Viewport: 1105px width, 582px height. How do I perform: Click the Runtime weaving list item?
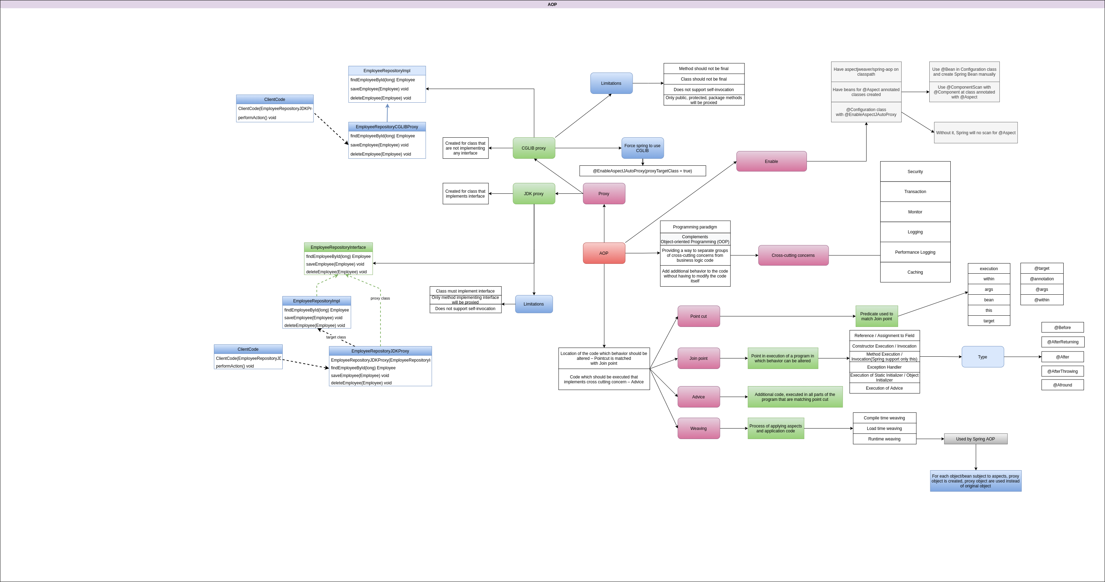coord(884,439)
